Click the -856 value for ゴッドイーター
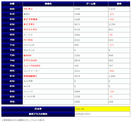This screenshot has height=123, width=132. coord(111,71)
